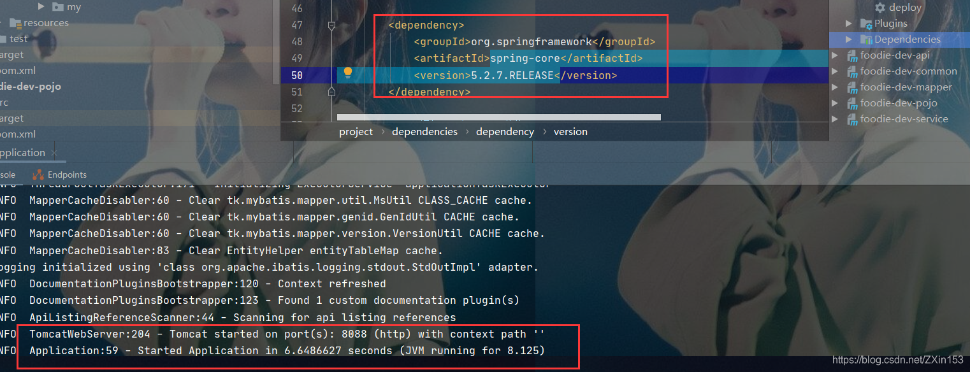Screen dimensions: 970x372
Task: Click the spring-core artifactId value
Action: pyautogui.click(x=525, y=59)
